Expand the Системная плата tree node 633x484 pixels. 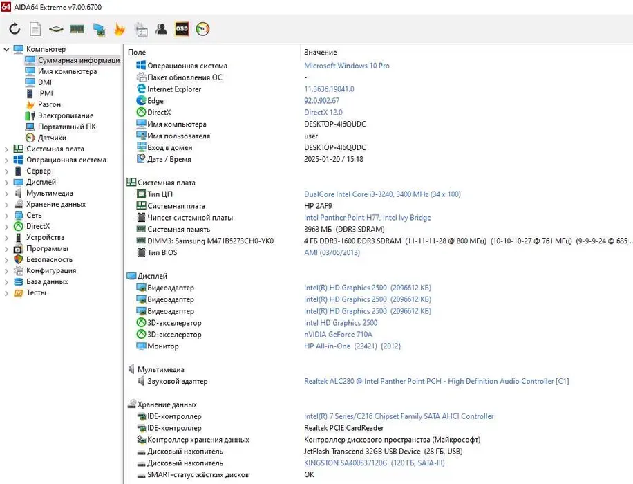click(x=6, y=149)
